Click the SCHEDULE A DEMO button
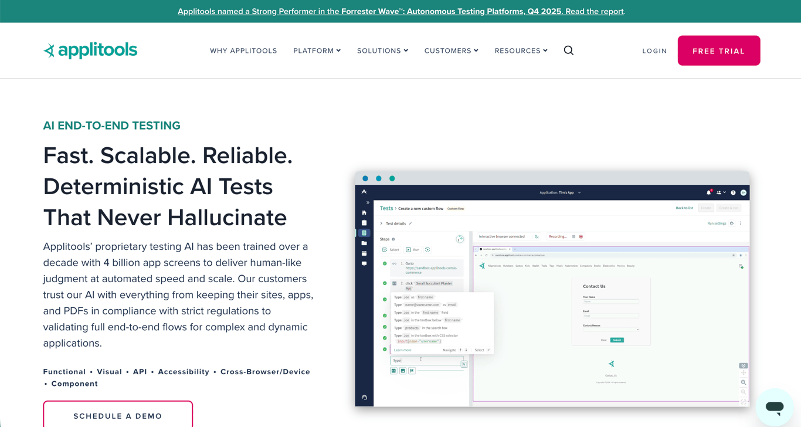 pyautogui.click(x=117, y=416)
